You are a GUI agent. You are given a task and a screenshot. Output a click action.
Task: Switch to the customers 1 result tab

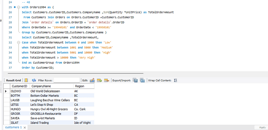point(13,127)
